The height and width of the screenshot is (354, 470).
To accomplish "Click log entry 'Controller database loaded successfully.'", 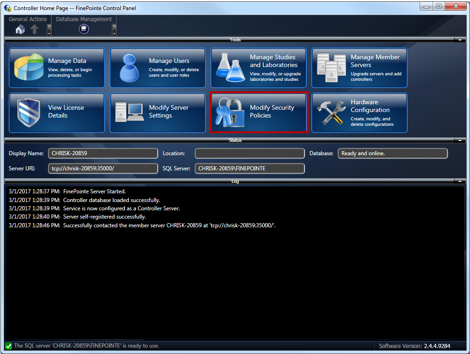I will click(111, 200).
